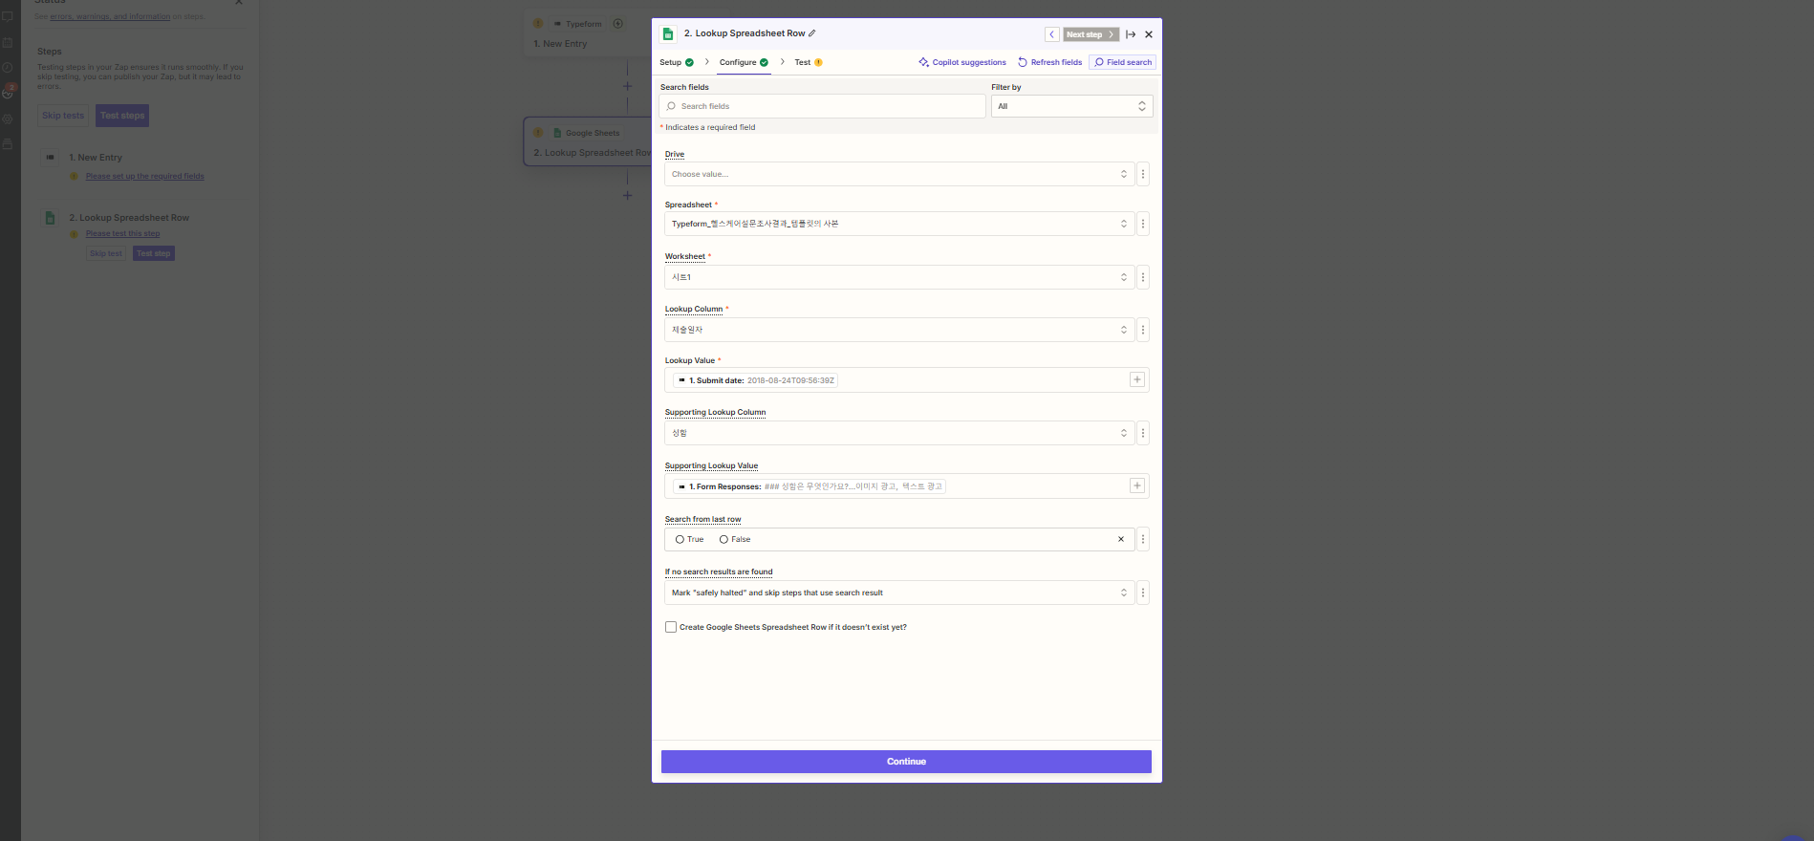The height and width of the screenshot is (841, 1814).
Task: Open Lookup Column options menu (three dots)
Action: point(1143,330)
